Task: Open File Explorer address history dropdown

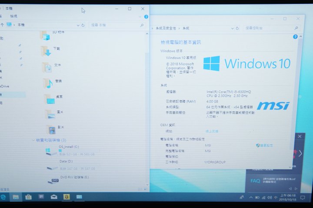Action: [x=78, y=25]
